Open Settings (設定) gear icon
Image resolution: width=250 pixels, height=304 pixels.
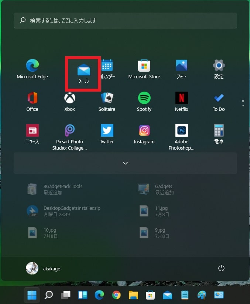click(219, 69)
